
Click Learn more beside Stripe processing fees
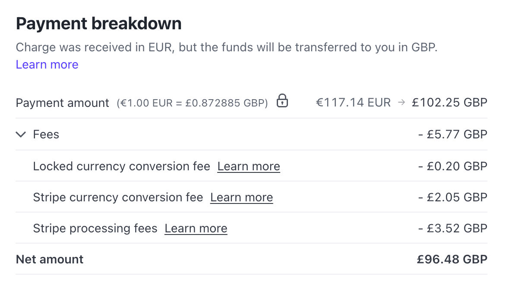[196, 228]
